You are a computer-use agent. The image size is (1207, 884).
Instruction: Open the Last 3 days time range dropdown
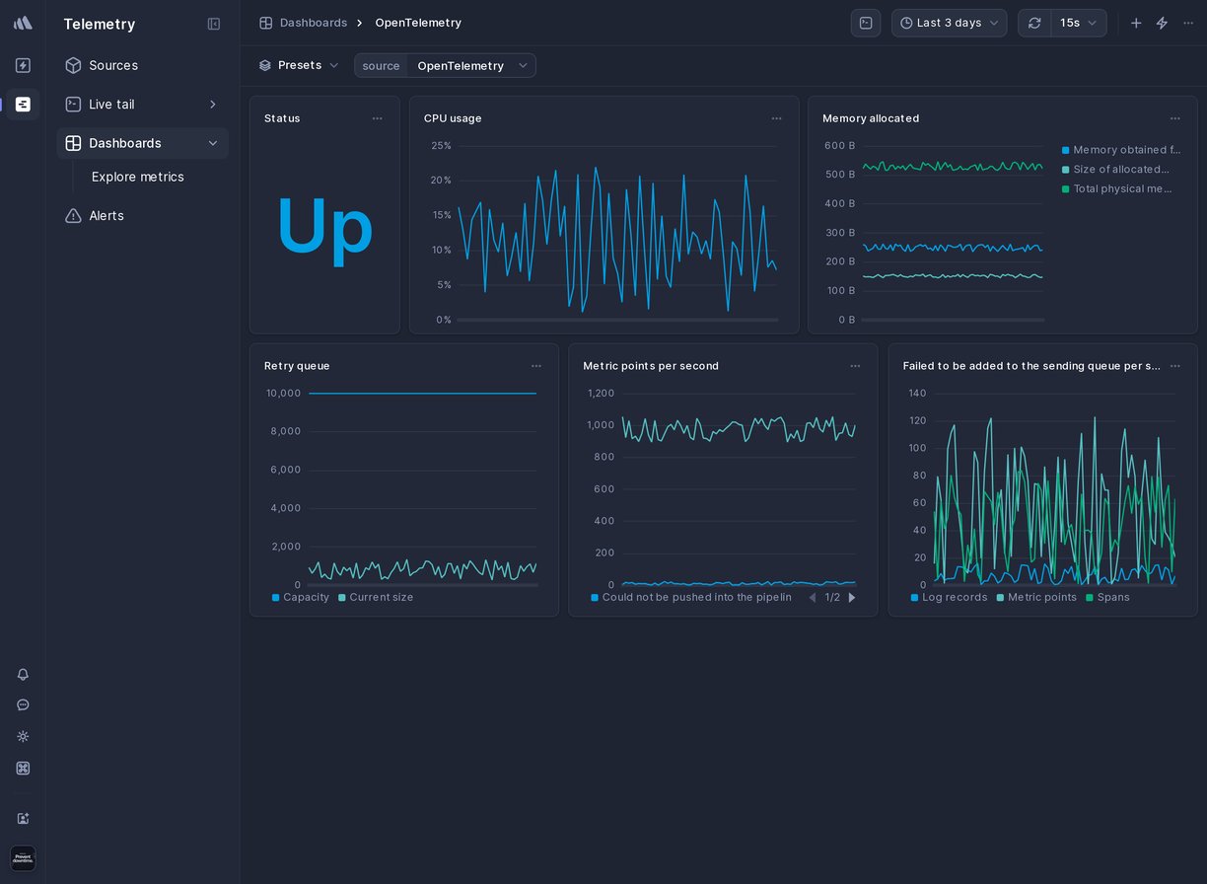click(x=948, y=23)
